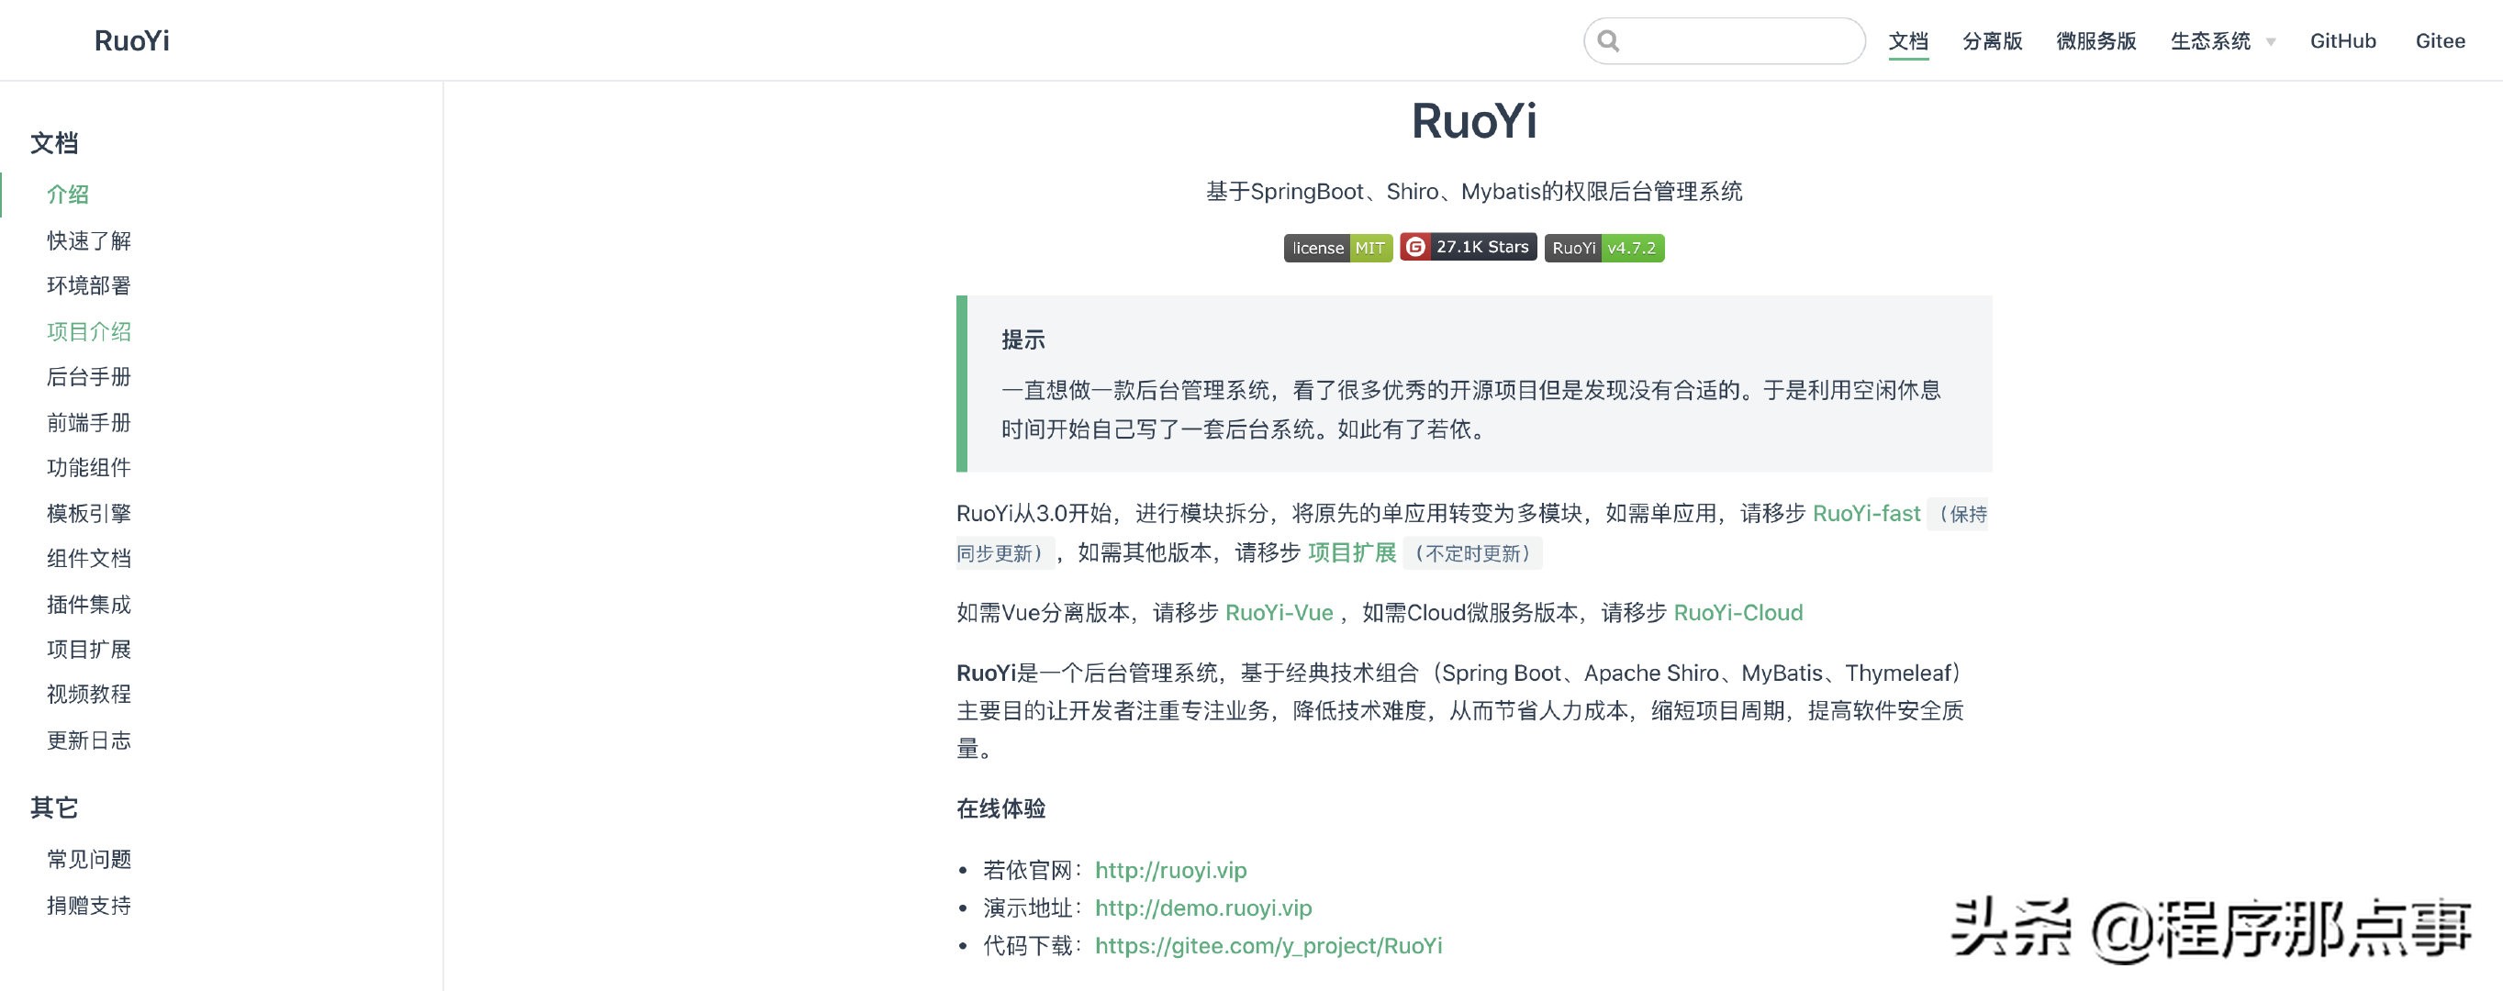Select 插件集成 in the sidebar
Viewport: 2503px width, 991px height.
(88, 604)
